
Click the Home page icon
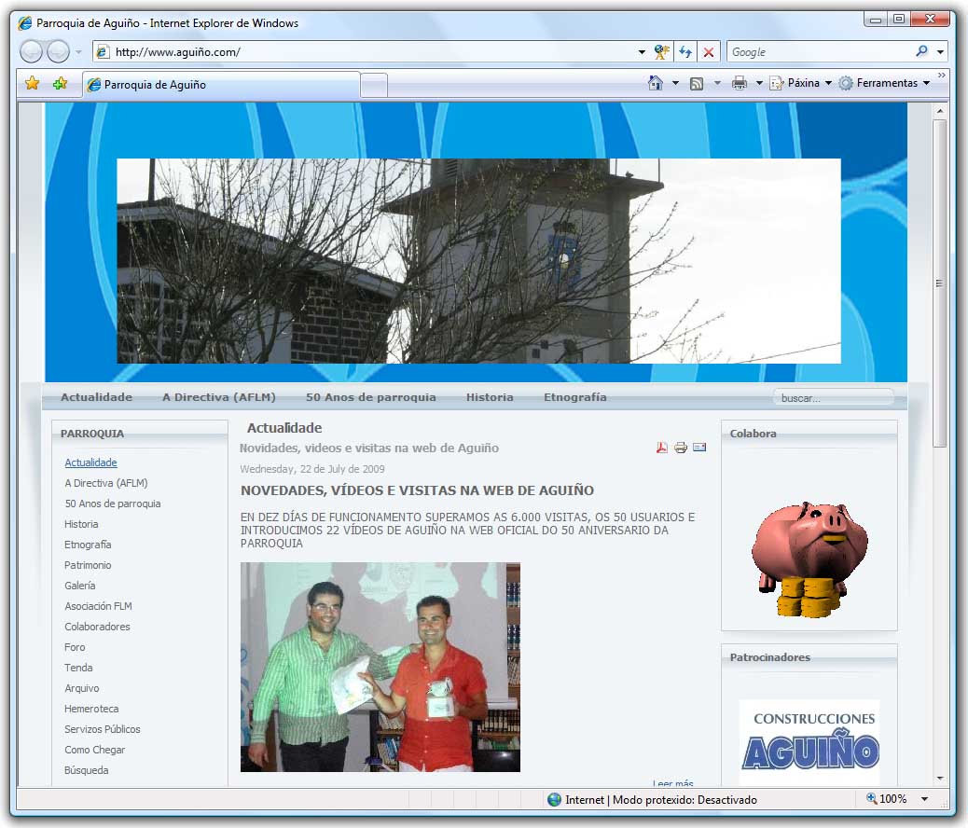click(656, 83)
